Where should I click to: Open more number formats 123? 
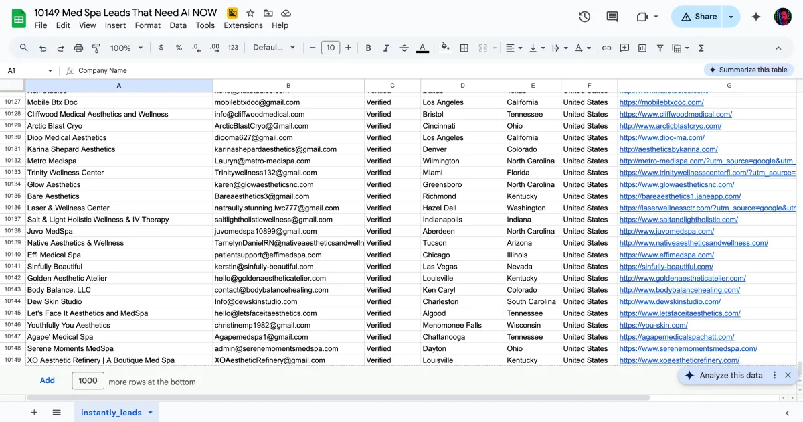[x=233, y=48]
